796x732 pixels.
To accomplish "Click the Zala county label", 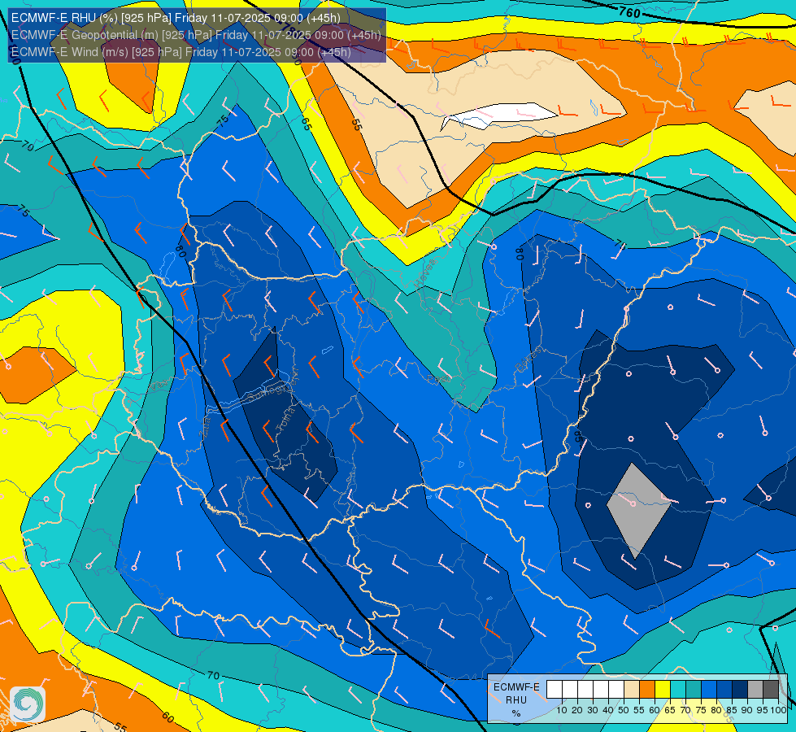I will pos(206,428).
